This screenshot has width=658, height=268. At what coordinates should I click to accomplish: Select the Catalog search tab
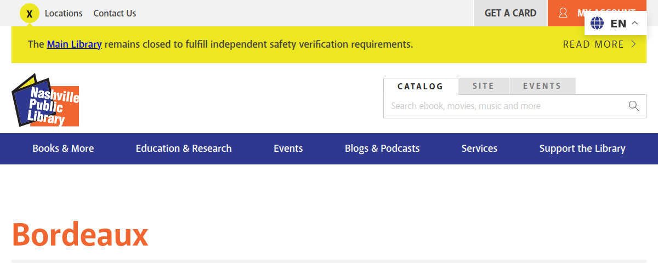point(420,87)
